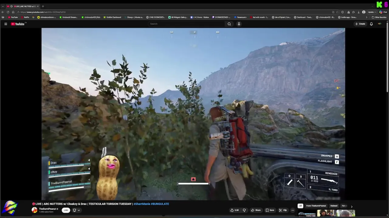
Task: Mute the tab via speaker icon
Action: (11, 6)
